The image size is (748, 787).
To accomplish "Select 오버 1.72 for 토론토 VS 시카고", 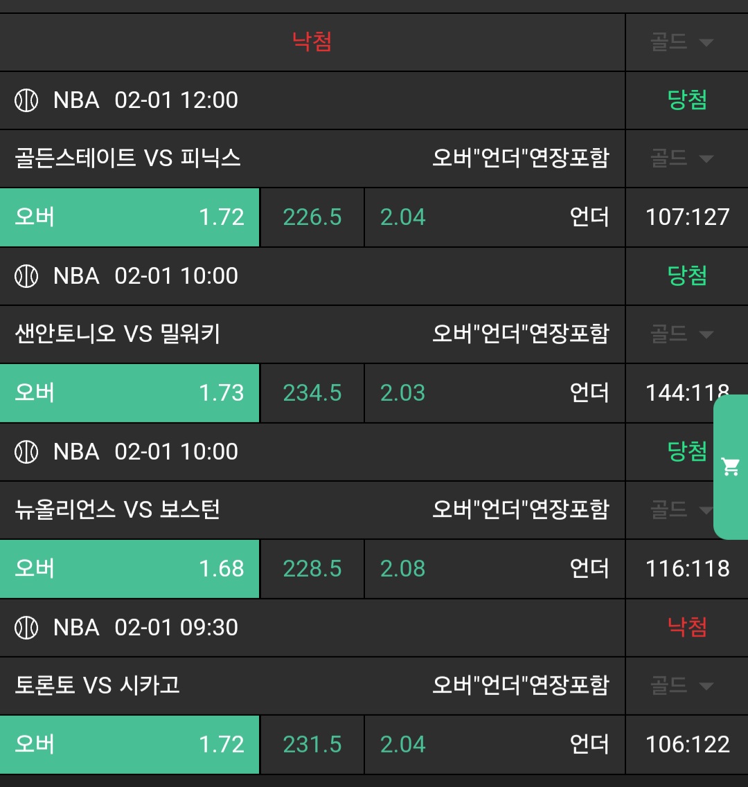I will (130, 745).
